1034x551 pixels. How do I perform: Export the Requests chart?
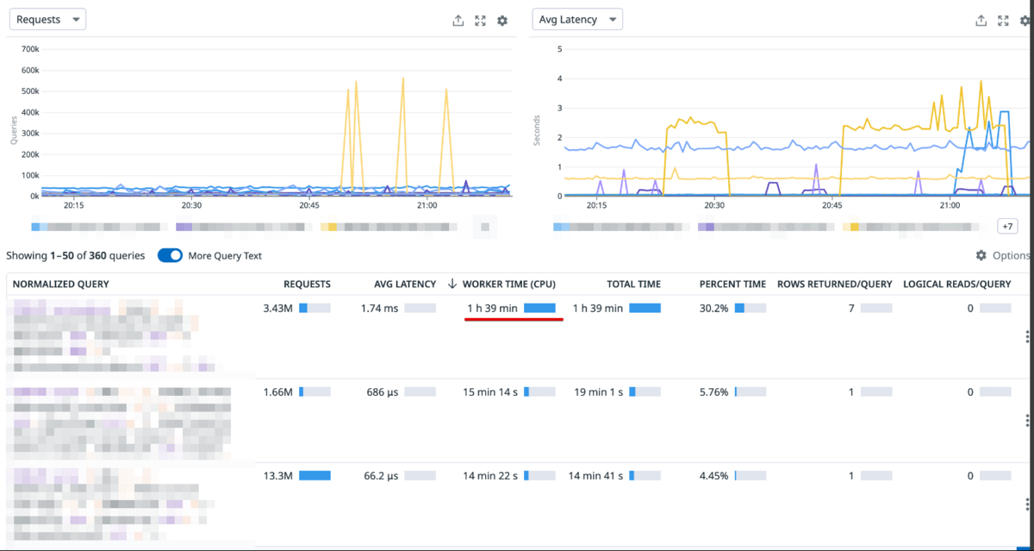click(x=458, y=21)
